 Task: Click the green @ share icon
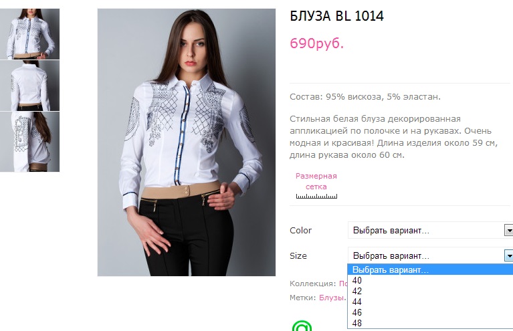coord(302,326)
